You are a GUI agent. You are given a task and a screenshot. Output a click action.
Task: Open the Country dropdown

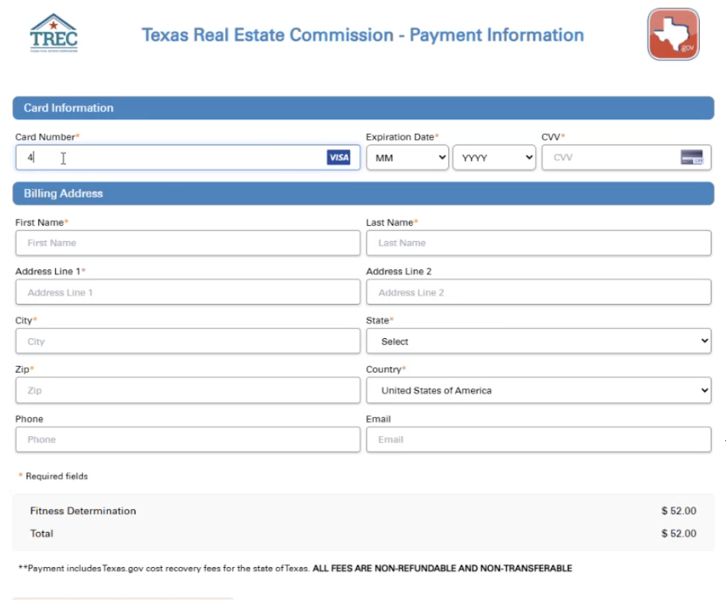coord(538,390)
